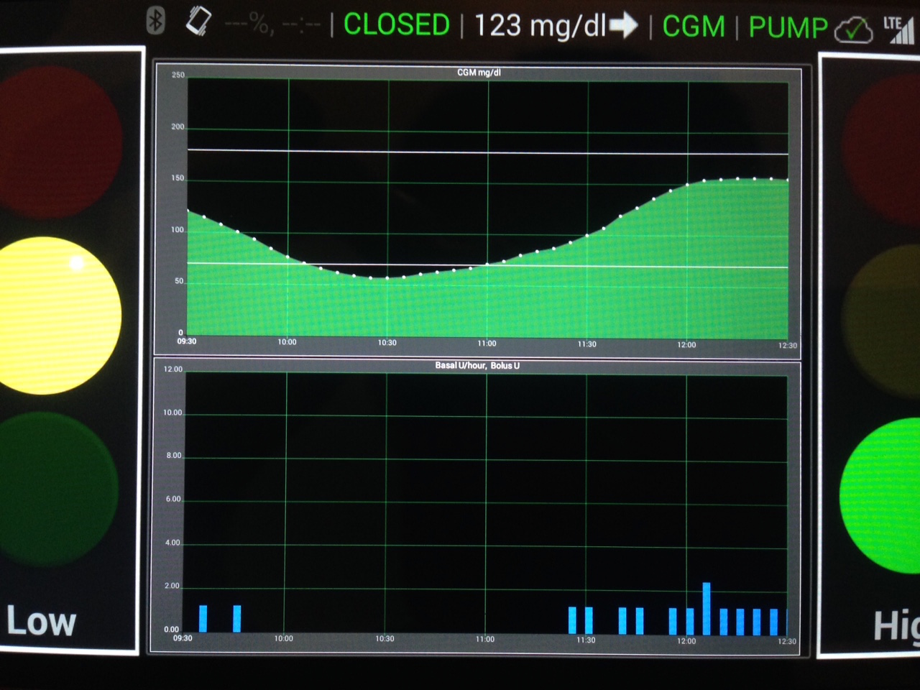Tap the cloud sync checkmark icon
Image resolution: width=920 pixels, height=690 pixels.
(x=853, y=30)
